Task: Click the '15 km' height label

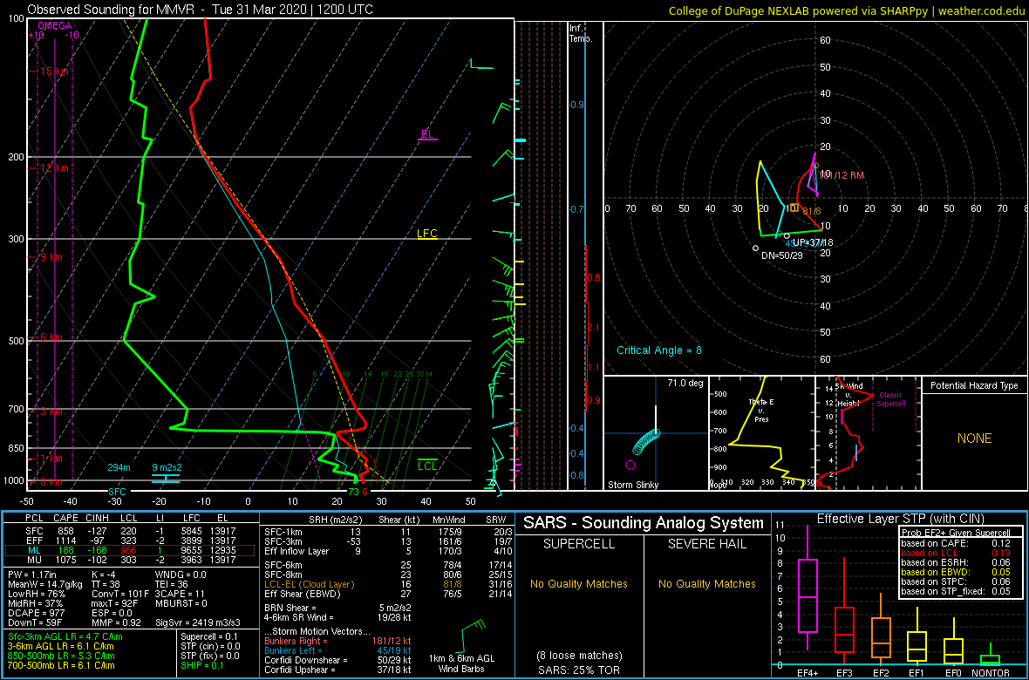Action: 54,71
